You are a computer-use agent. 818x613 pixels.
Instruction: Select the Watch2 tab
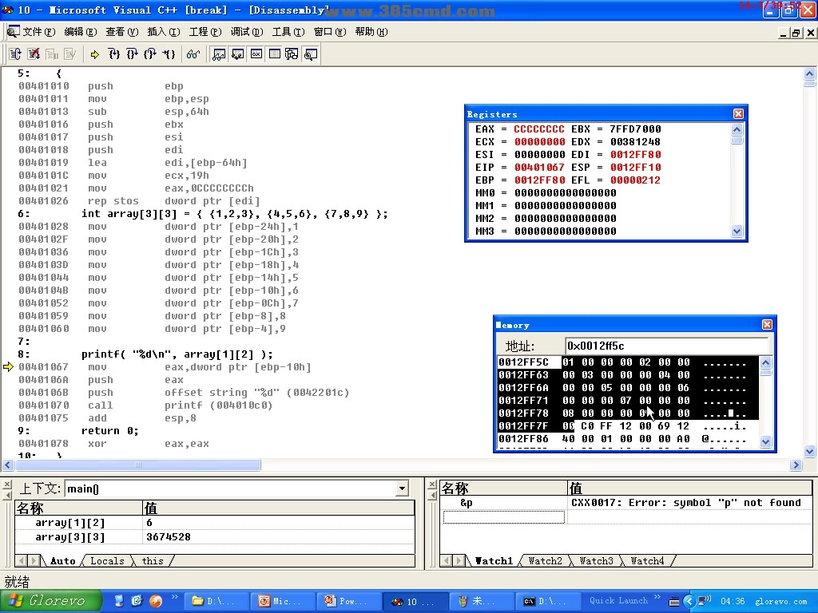[x=545, y=561]
